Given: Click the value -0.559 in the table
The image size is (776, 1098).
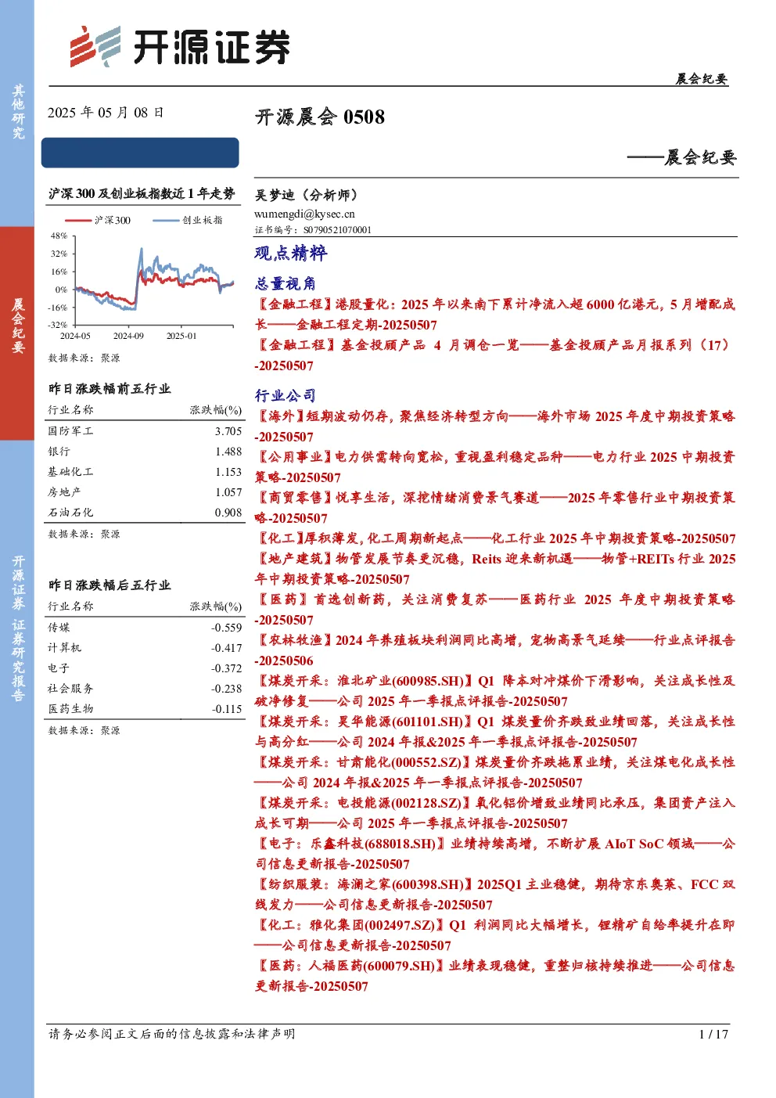Looking at the screenshot, I should [x=226, y=628].
